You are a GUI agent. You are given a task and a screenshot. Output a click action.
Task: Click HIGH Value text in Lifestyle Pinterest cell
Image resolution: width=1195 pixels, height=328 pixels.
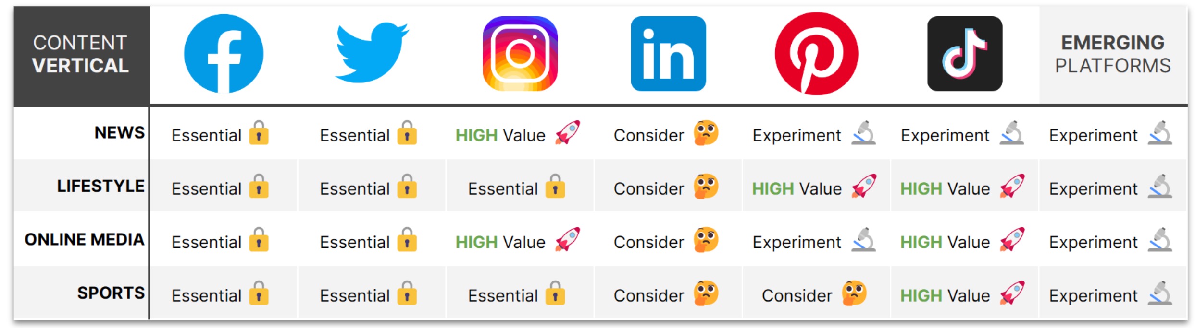point(797,189)
